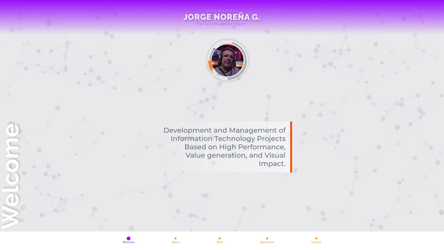
Task: Go to the About section label
Action: [175, 242]
